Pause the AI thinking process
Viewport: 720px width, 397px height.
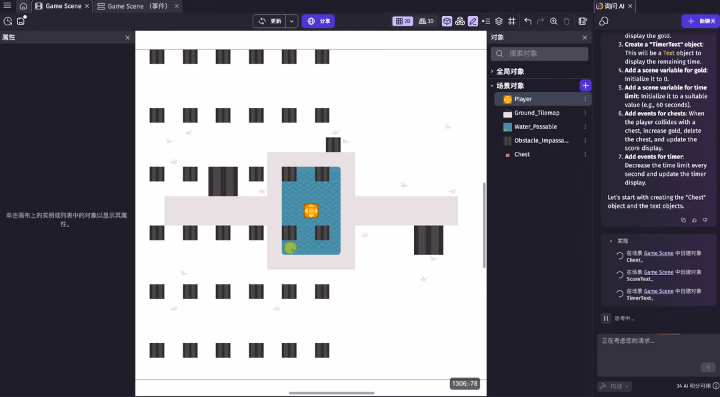click(606, 318)
